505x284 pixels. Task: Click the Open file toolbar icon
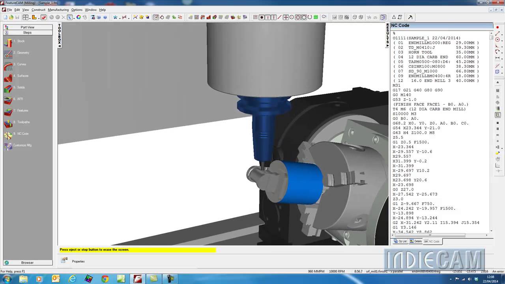tap(11, 17)
